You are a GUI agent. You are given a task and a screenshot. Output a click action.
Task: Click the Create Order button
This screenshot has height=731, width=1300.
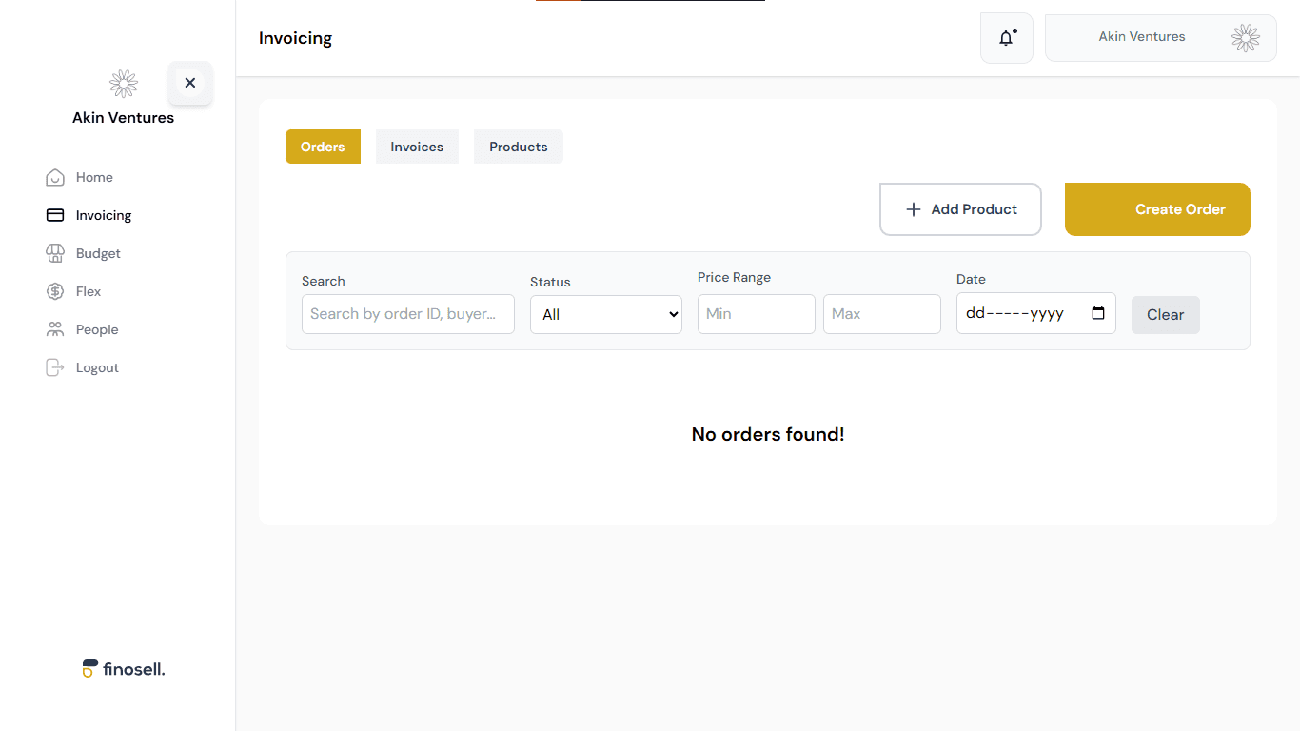pos(1157,208)
